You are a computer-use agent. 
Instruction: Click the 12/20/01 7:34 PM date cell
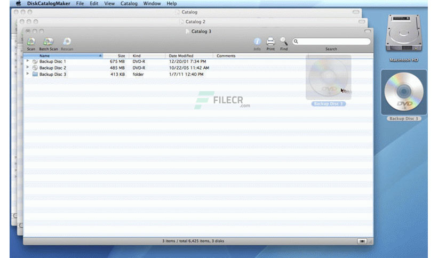click(x=187, y=61)
